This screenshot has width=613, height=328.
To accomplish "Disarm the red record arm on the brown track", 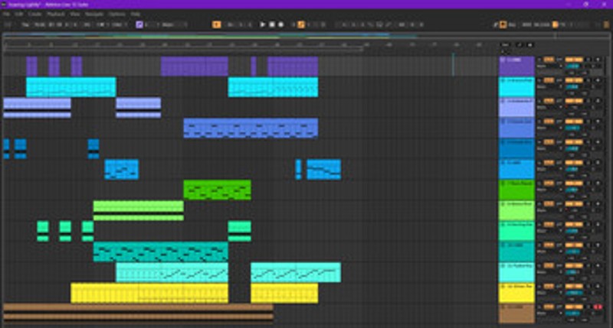I will (x=598, y=307).
